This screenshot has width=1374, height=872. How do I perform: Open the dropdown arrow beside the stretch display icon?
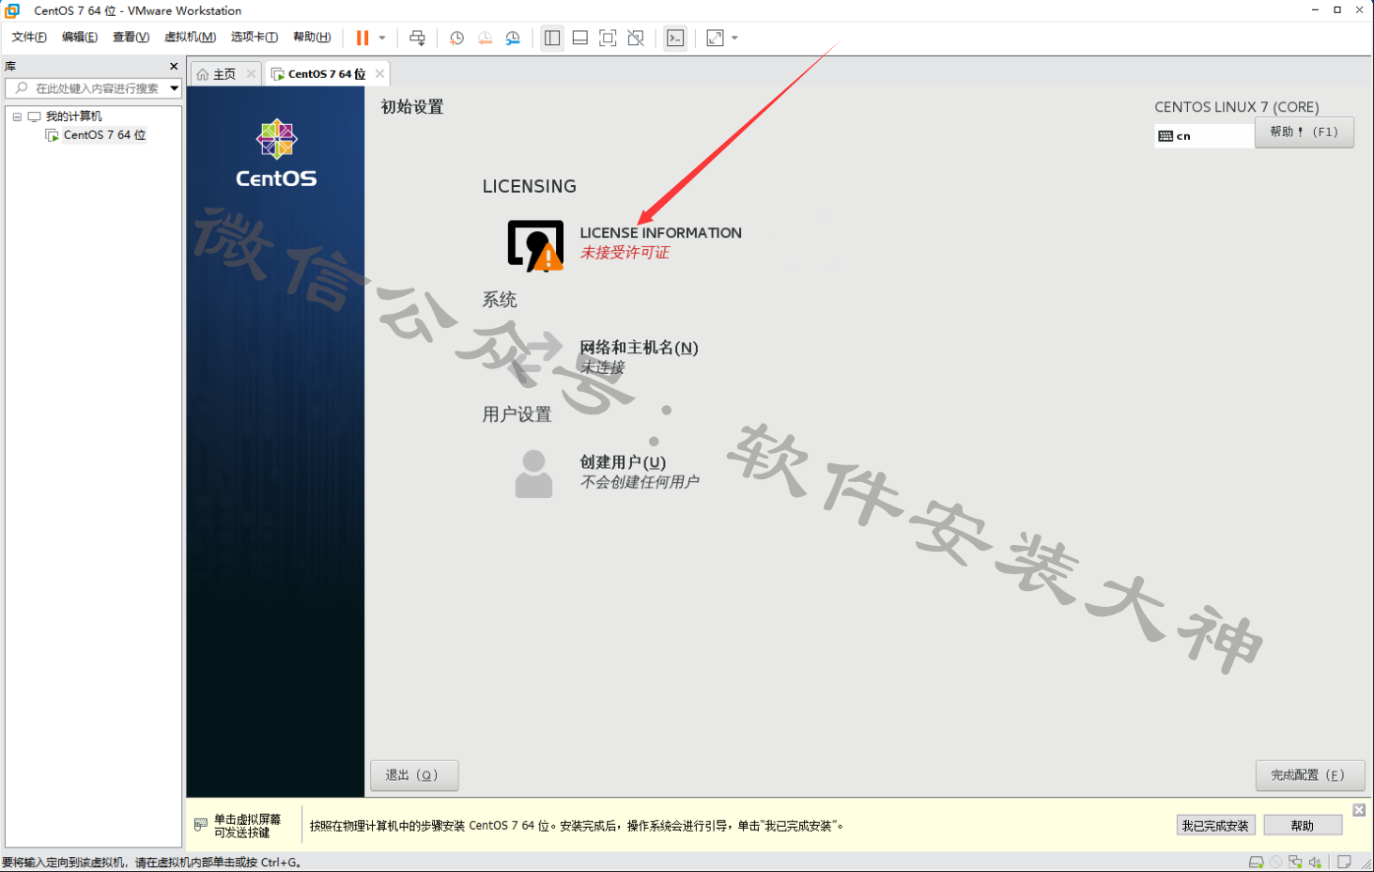pyautogui.click(x=734, y=38)
